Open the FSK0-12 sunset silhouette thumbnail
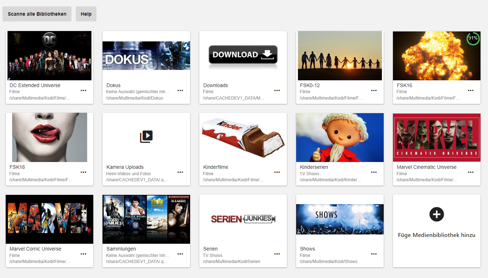 [340, 56]
